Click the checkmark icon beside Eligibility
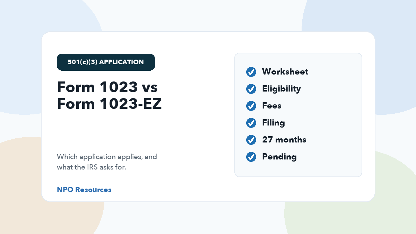The width and height of the screenshot is (416, 234). tap(251, 89)
